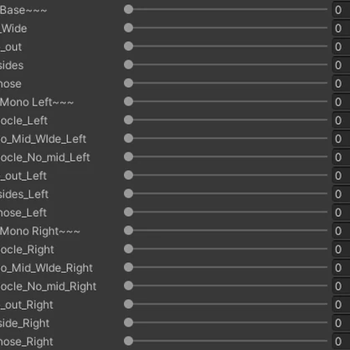
Task: Select the nose blendshape label
Action: 11,84
